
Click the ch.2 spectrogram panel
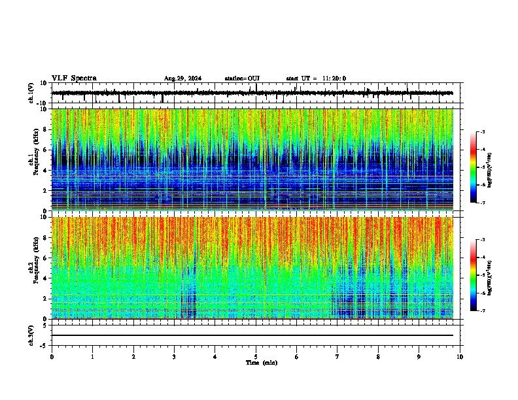pyautogui.click(x=252, y=268)
